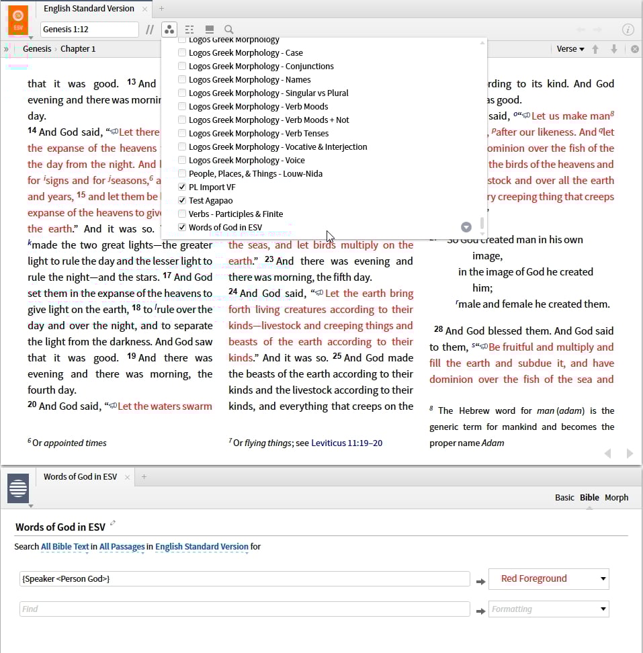
Task: Click the Speaker Person God search field
Action: coord(245,579)
